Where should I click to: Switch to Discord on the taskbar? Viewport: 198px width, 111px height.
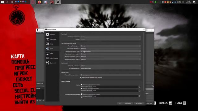point(45,2)
